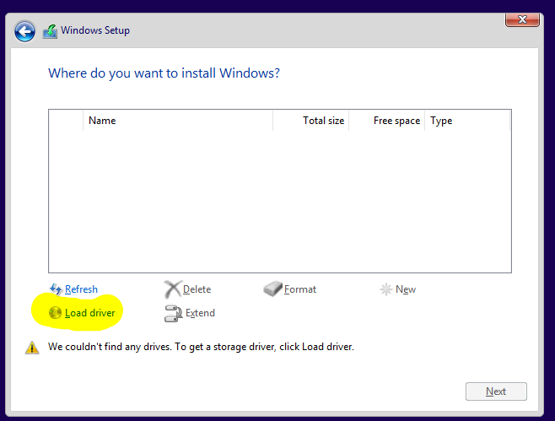Click the blue back arrow button
The width and height of the screenshot is (555, 421).
coord(24,31)
